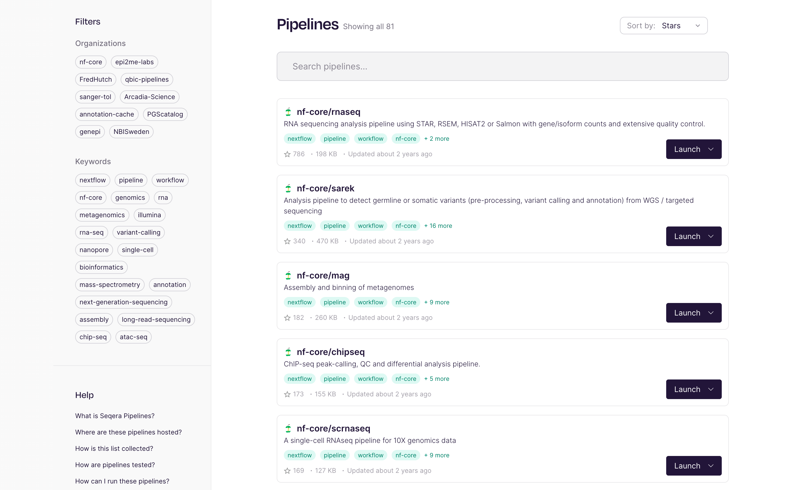Click the nf-core/rnaseq pipeline logo icon
The height and width of the screenshot is (490, 804).
pyautogui.click(x=288, y=112)
